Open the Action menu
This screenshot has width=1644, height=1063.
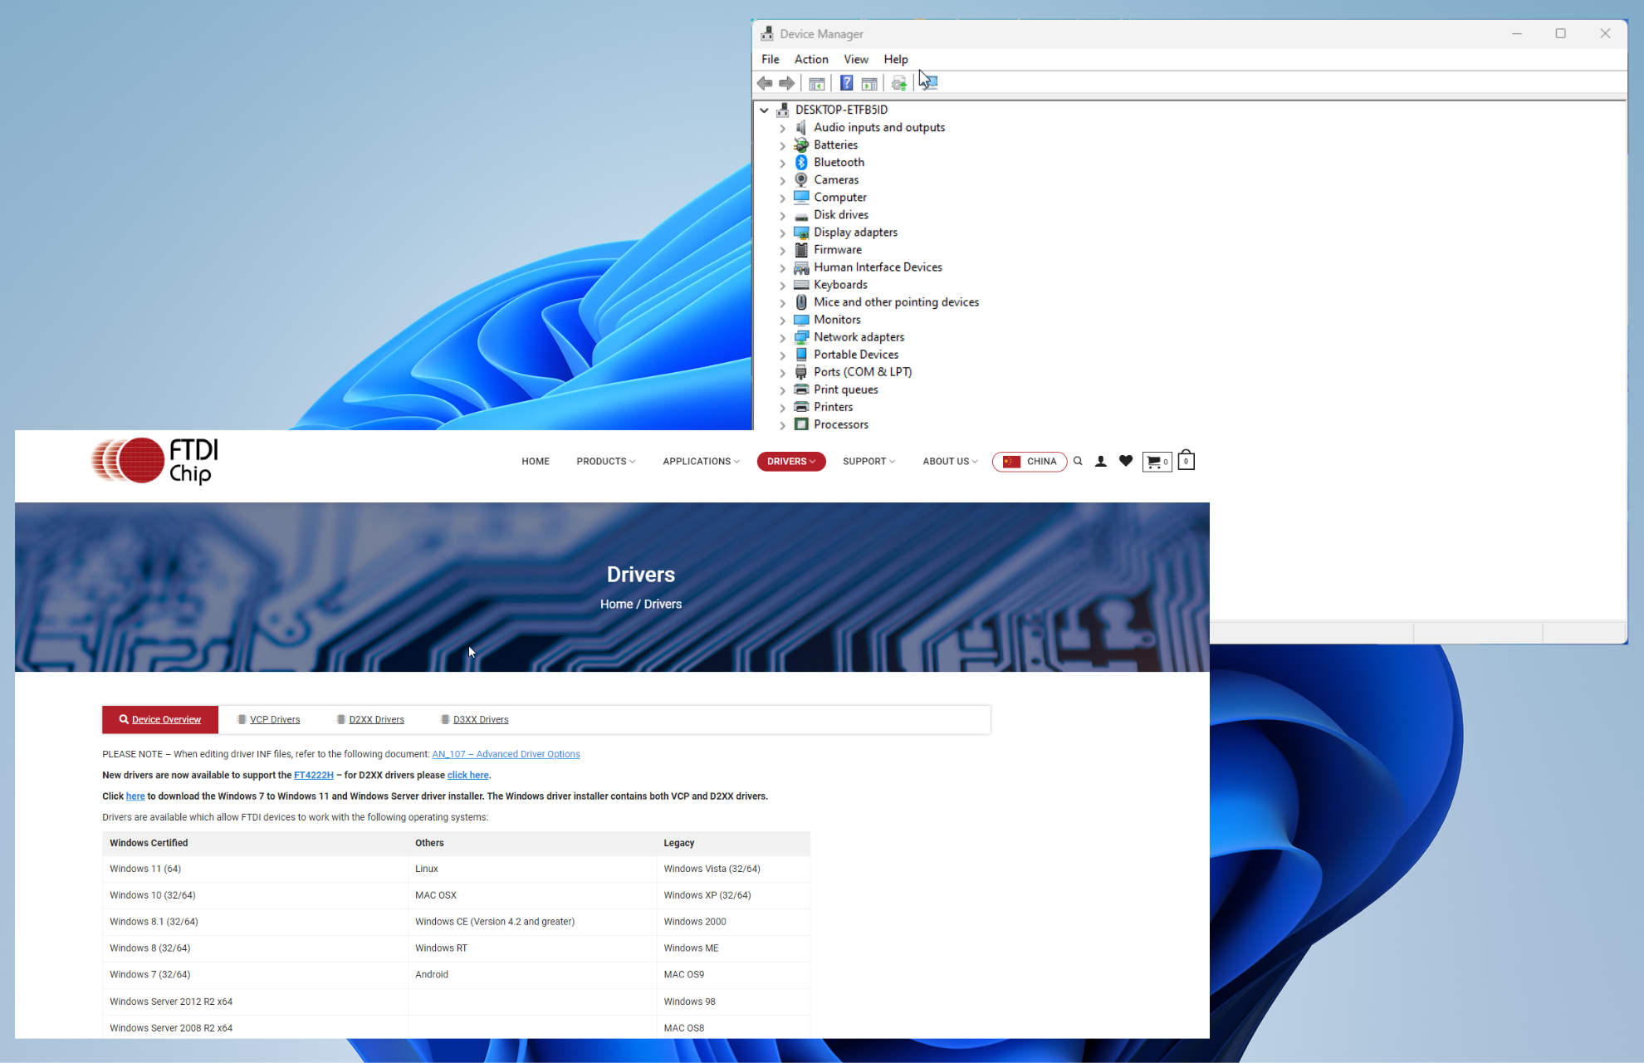coord(810,59)
